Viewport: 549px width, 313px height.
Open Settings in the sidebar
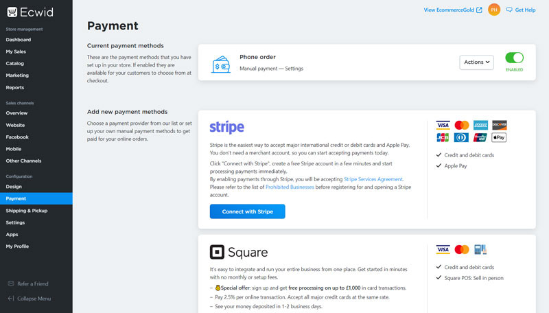[x=15, y=222]
